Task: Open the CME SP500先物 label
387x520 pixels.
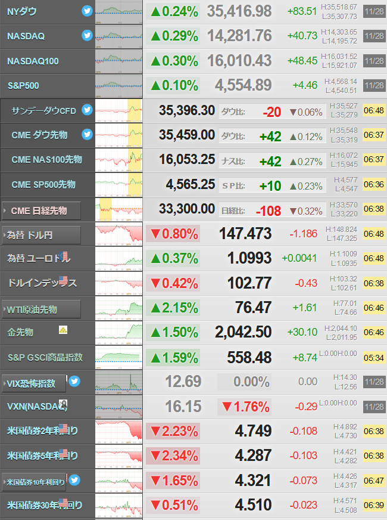Action: tap(43, 184)
